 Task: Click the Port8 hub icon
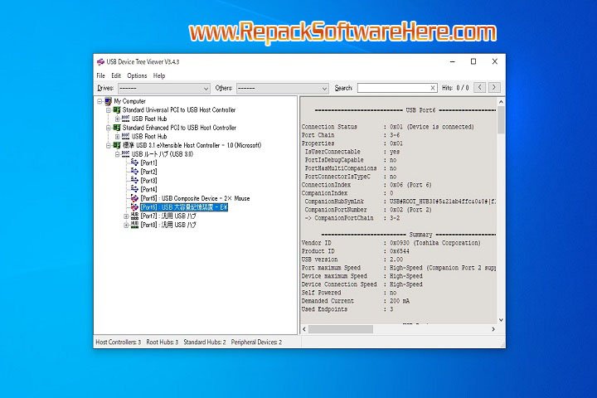point(134,225)
